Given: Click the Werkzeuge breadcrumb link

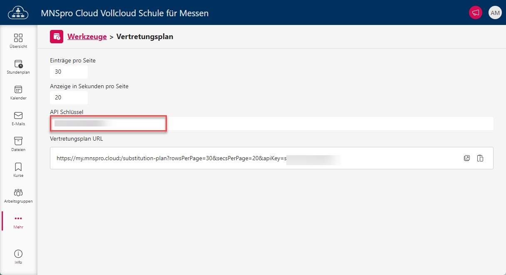Looking at the screenshot, I should pos(87,37).
